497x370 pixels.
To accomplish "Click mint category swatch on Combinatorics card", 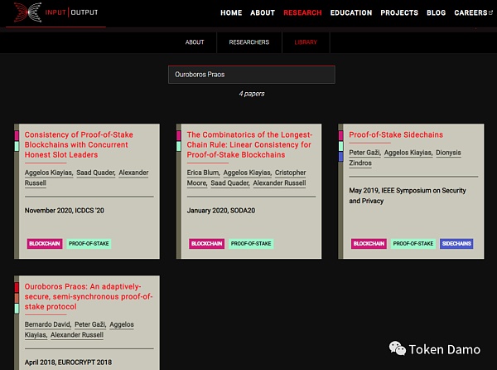I will pyautogui.click(x=179, y=146).
